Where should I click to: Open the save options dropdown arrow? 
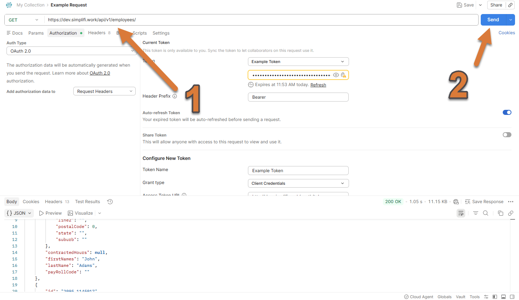(x=480, y=5)
